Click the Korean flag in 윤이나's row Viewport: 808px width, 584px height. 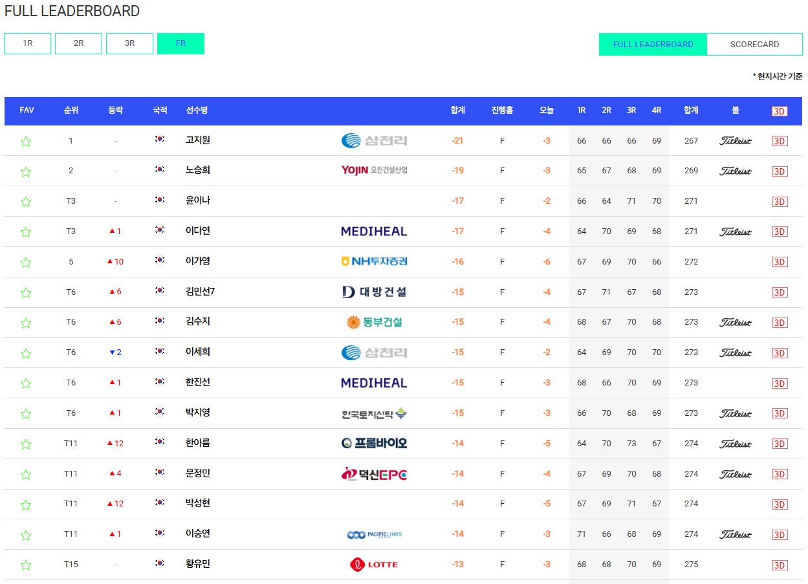point(160,201)
